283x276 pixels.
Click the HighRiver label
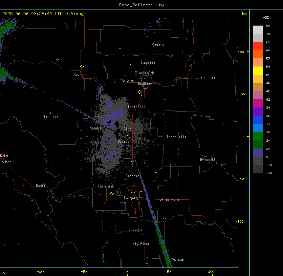(141, 244)
